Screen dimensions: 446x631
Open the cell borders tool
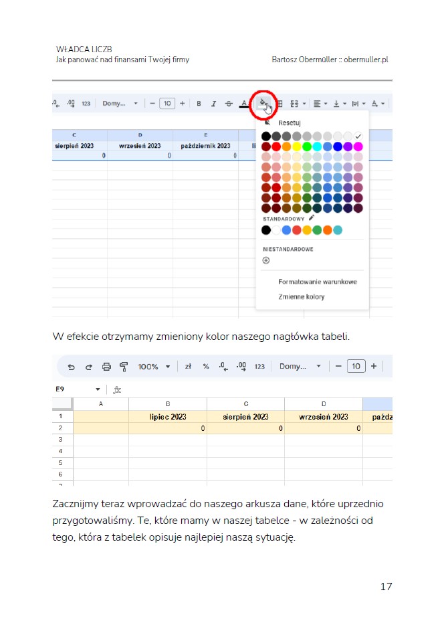tap(280, 104)
